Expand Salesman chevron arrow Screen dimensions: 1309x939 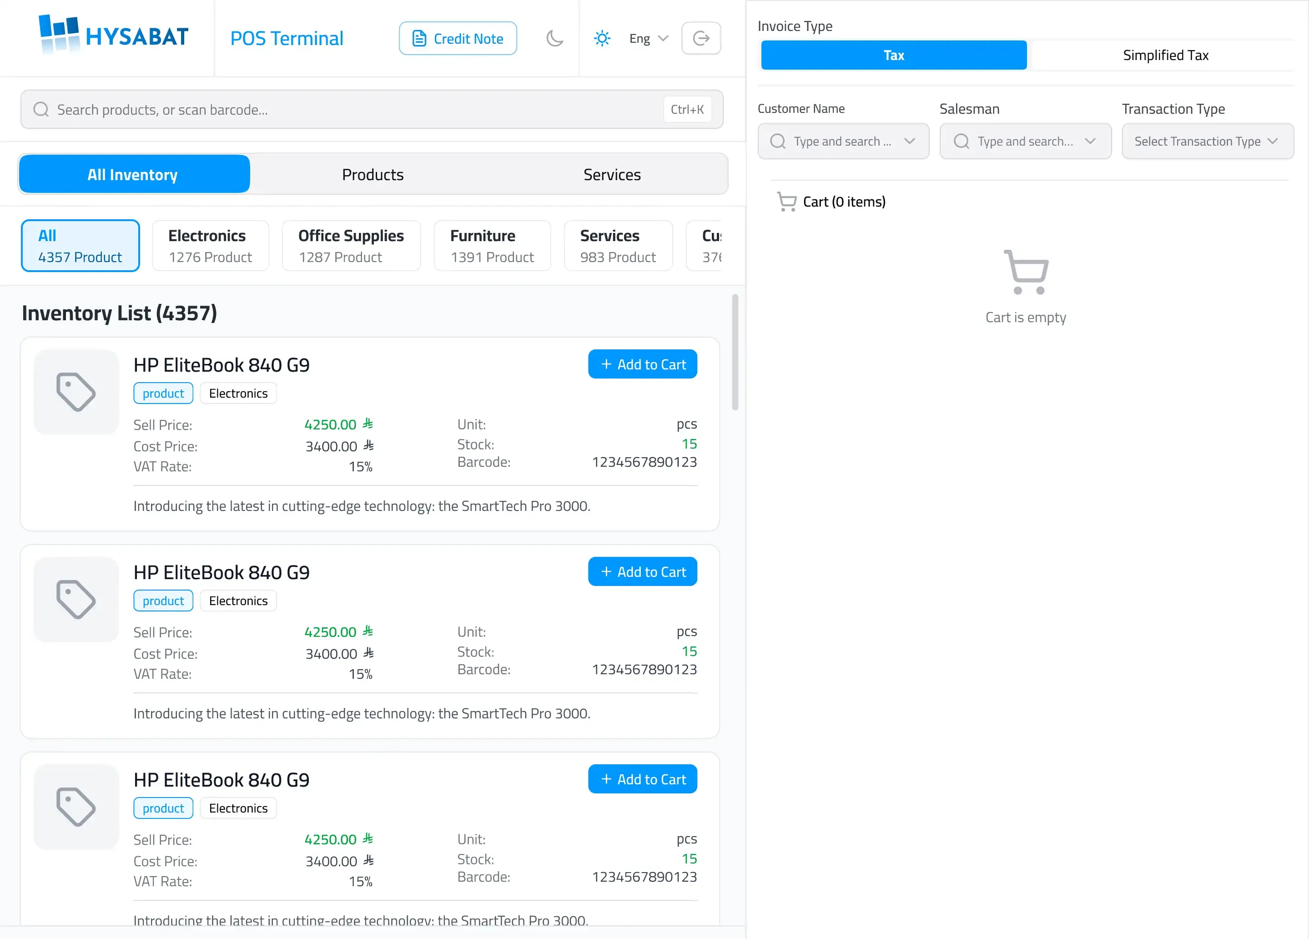click(x=1090, y=141)
